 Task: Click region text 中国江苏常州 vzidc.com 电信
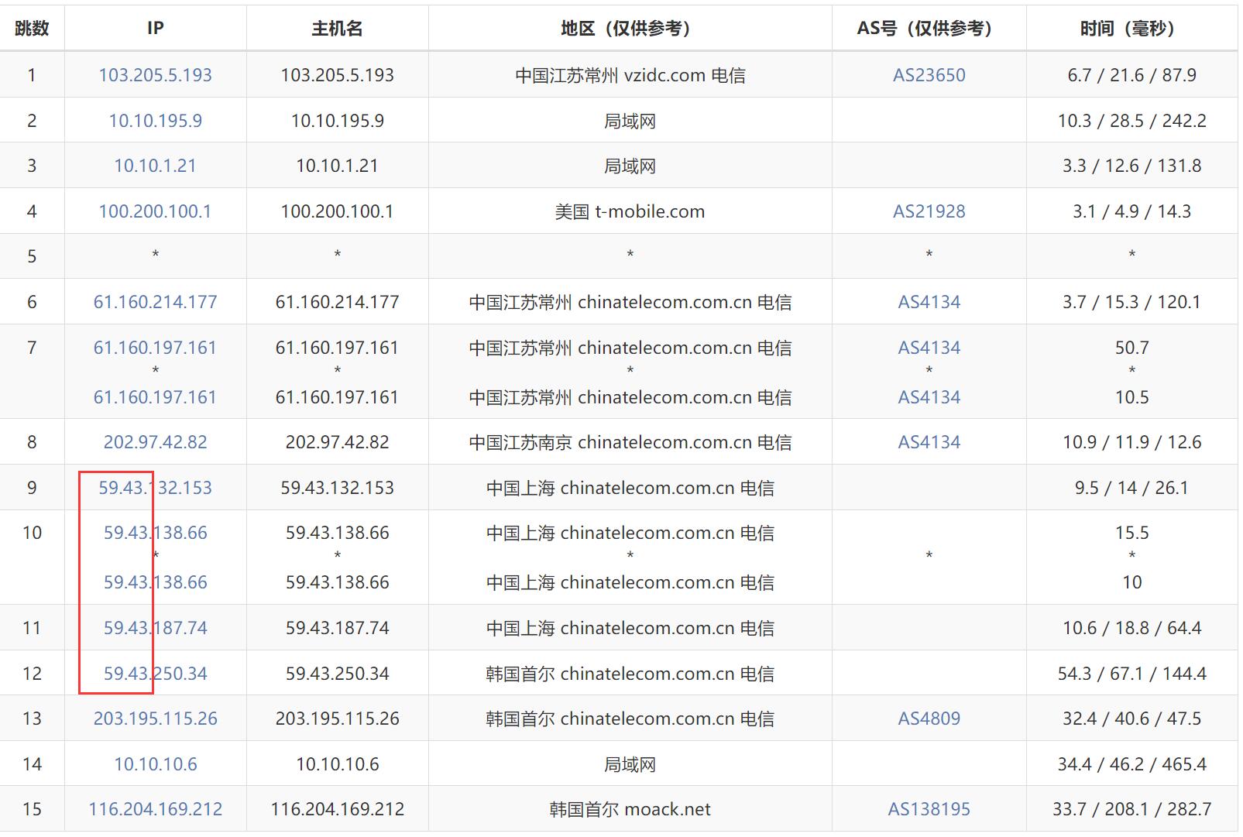click(x=630, y=75)
